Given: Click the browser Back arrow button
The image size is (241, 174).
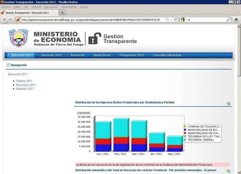Looking at the screenshot, I should point(5,20).
